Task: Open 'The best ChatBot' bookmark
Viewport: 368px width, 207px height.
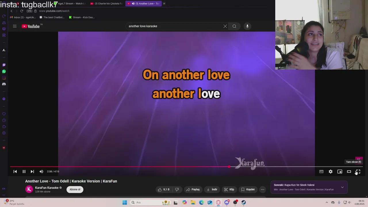Action: tap(52, 17)
